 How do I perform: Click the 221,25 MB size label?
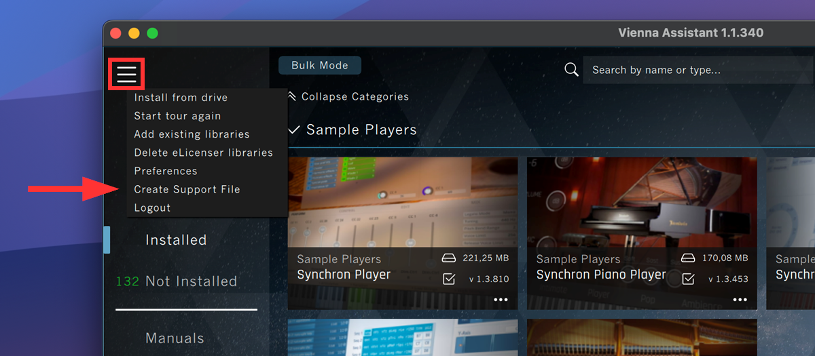click(x=486, y=258)
